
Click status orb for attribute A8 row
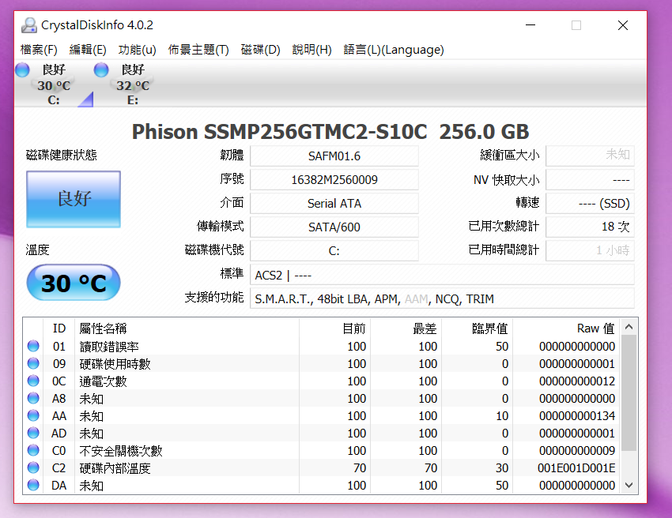click(33, 398)
